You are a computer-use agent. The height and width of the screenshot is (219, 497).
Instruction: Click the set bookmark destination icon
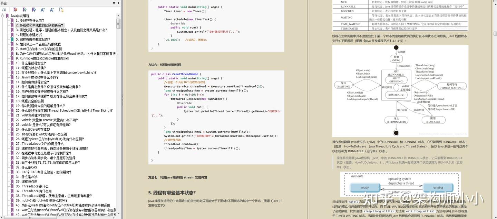(34, 10)
